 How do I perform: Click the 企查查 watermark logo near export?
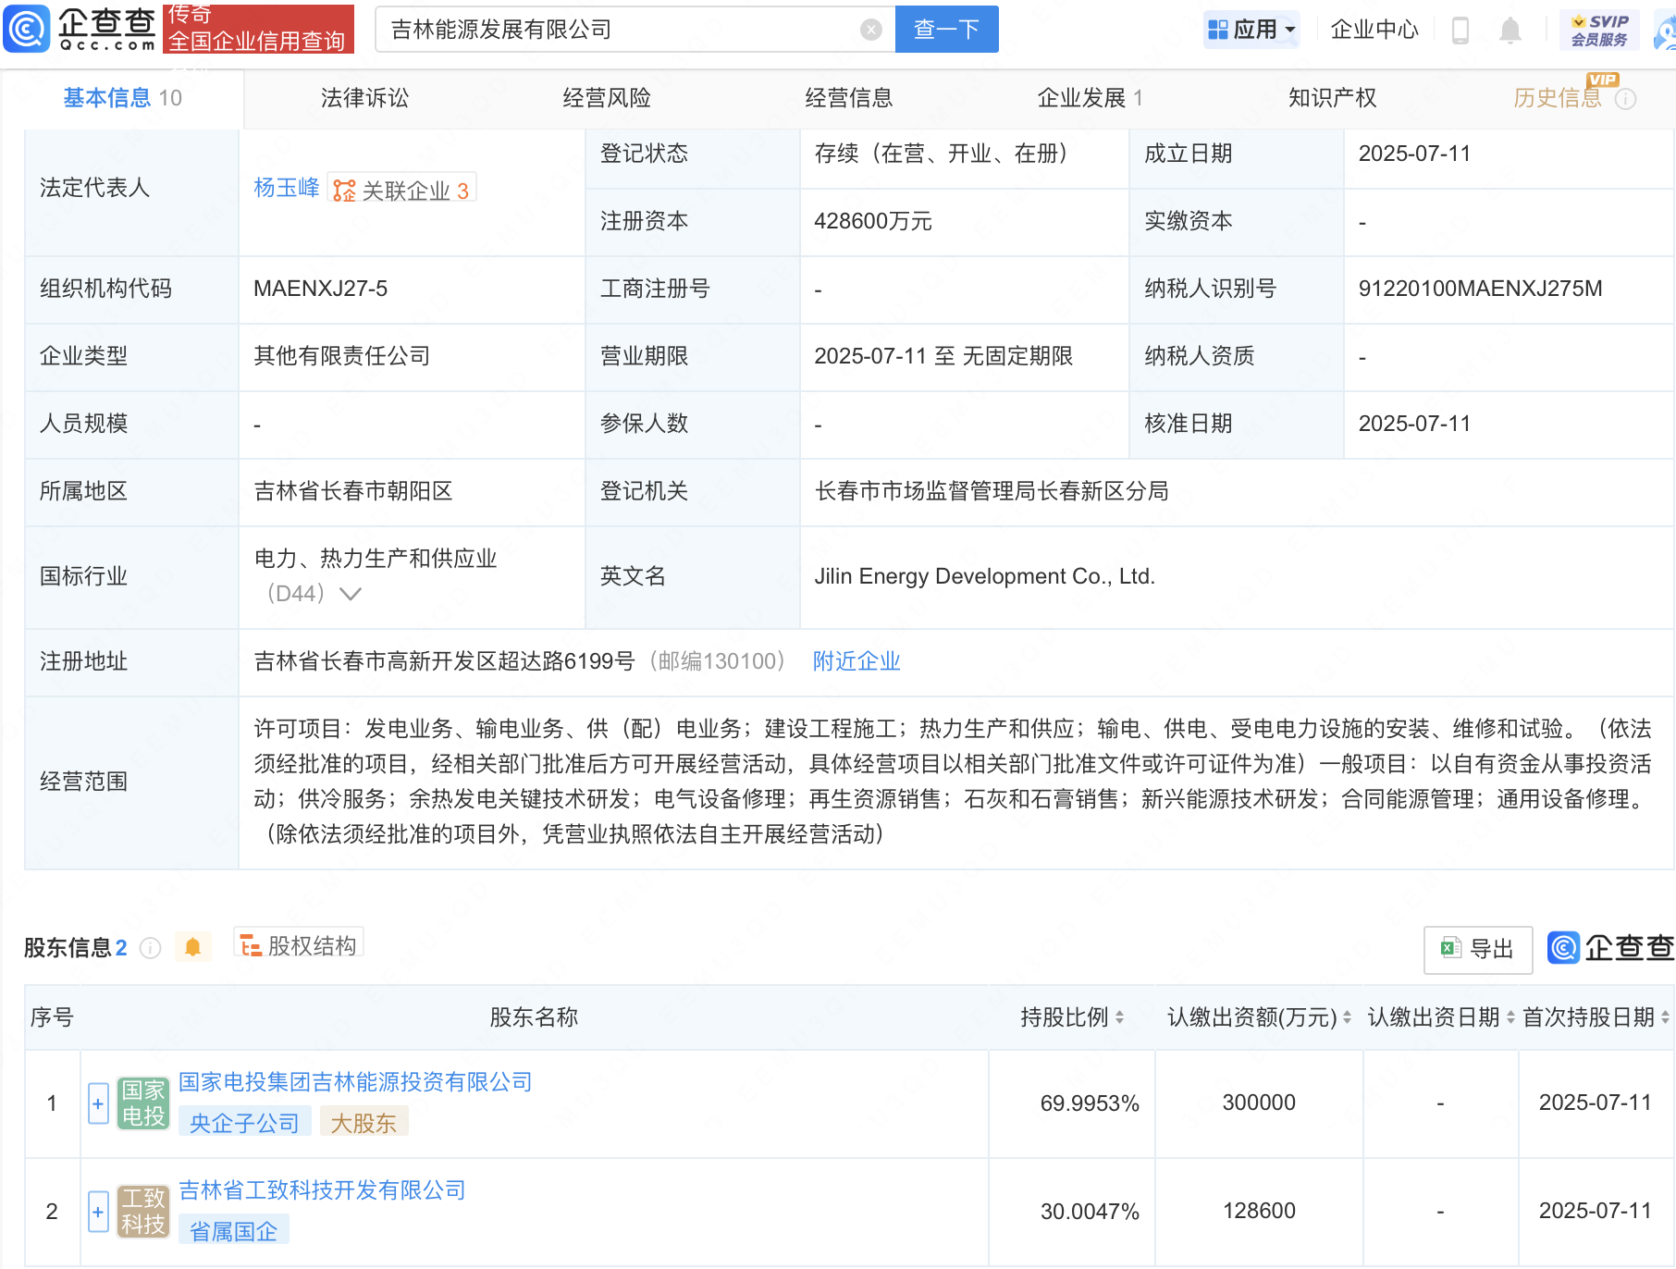pyautogui.click(x=1610, y=948)
